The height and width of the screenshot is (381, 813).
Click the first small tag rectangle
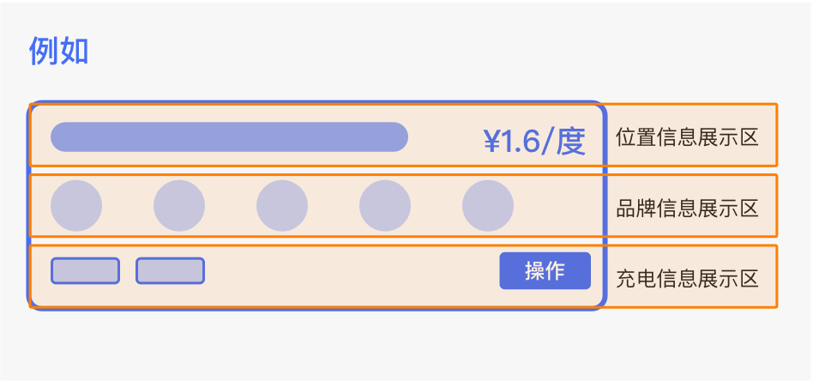point(85,270)
